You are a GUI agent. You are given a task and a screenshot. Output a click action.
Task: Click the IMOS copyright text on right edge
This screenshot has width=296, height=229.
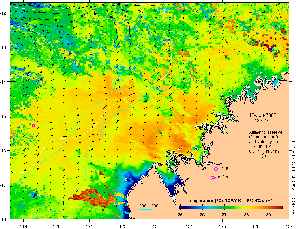pos(293,173)
